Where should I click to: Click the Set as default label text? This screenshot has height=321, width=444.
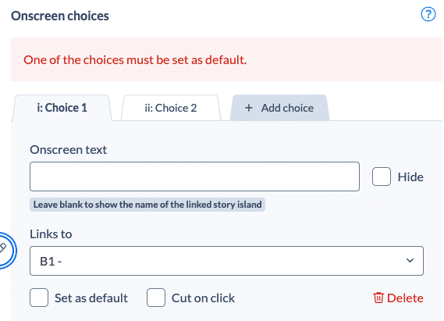(x=91, y=298)
